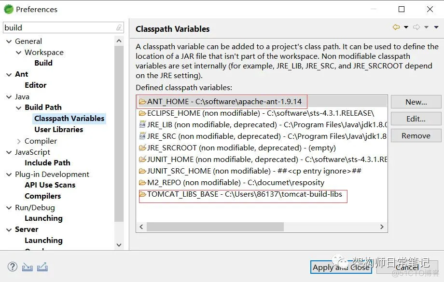This screenshot has height=282, width=444.
Task: Open the preferences view menu dropdown
Action: point(436,27)
